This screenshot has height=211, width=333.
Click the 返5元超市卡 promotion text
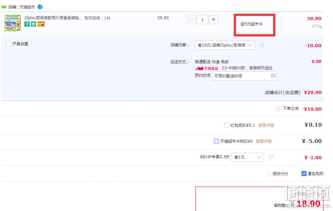[x=251, y=24]
